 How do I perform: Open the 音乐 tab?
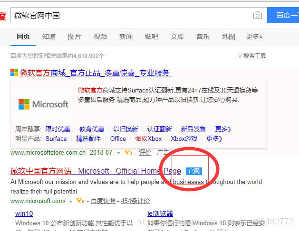coord(203,37)
